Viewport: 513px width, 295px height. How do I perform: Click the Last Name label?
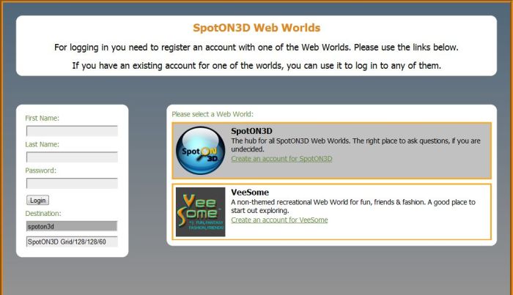(x=42, y=145)
